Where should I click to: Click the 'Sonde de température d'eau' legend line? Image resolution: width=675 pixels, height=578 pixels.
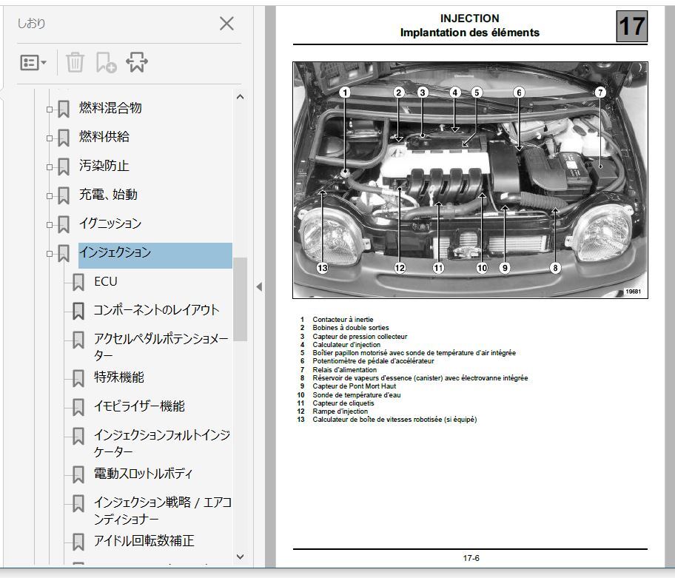click(x=357, y=394)
